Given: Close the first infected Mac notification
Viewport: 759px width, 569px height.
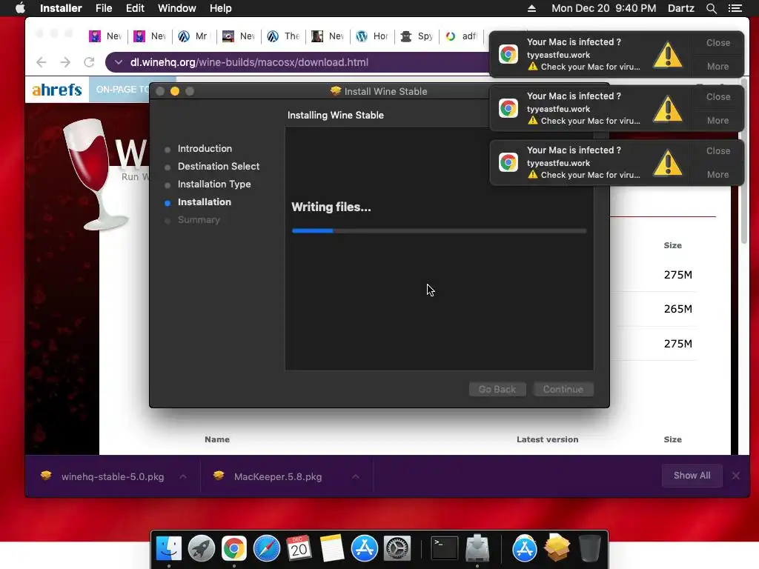Looking at the screenshot, I should click(x=717, y=42).
